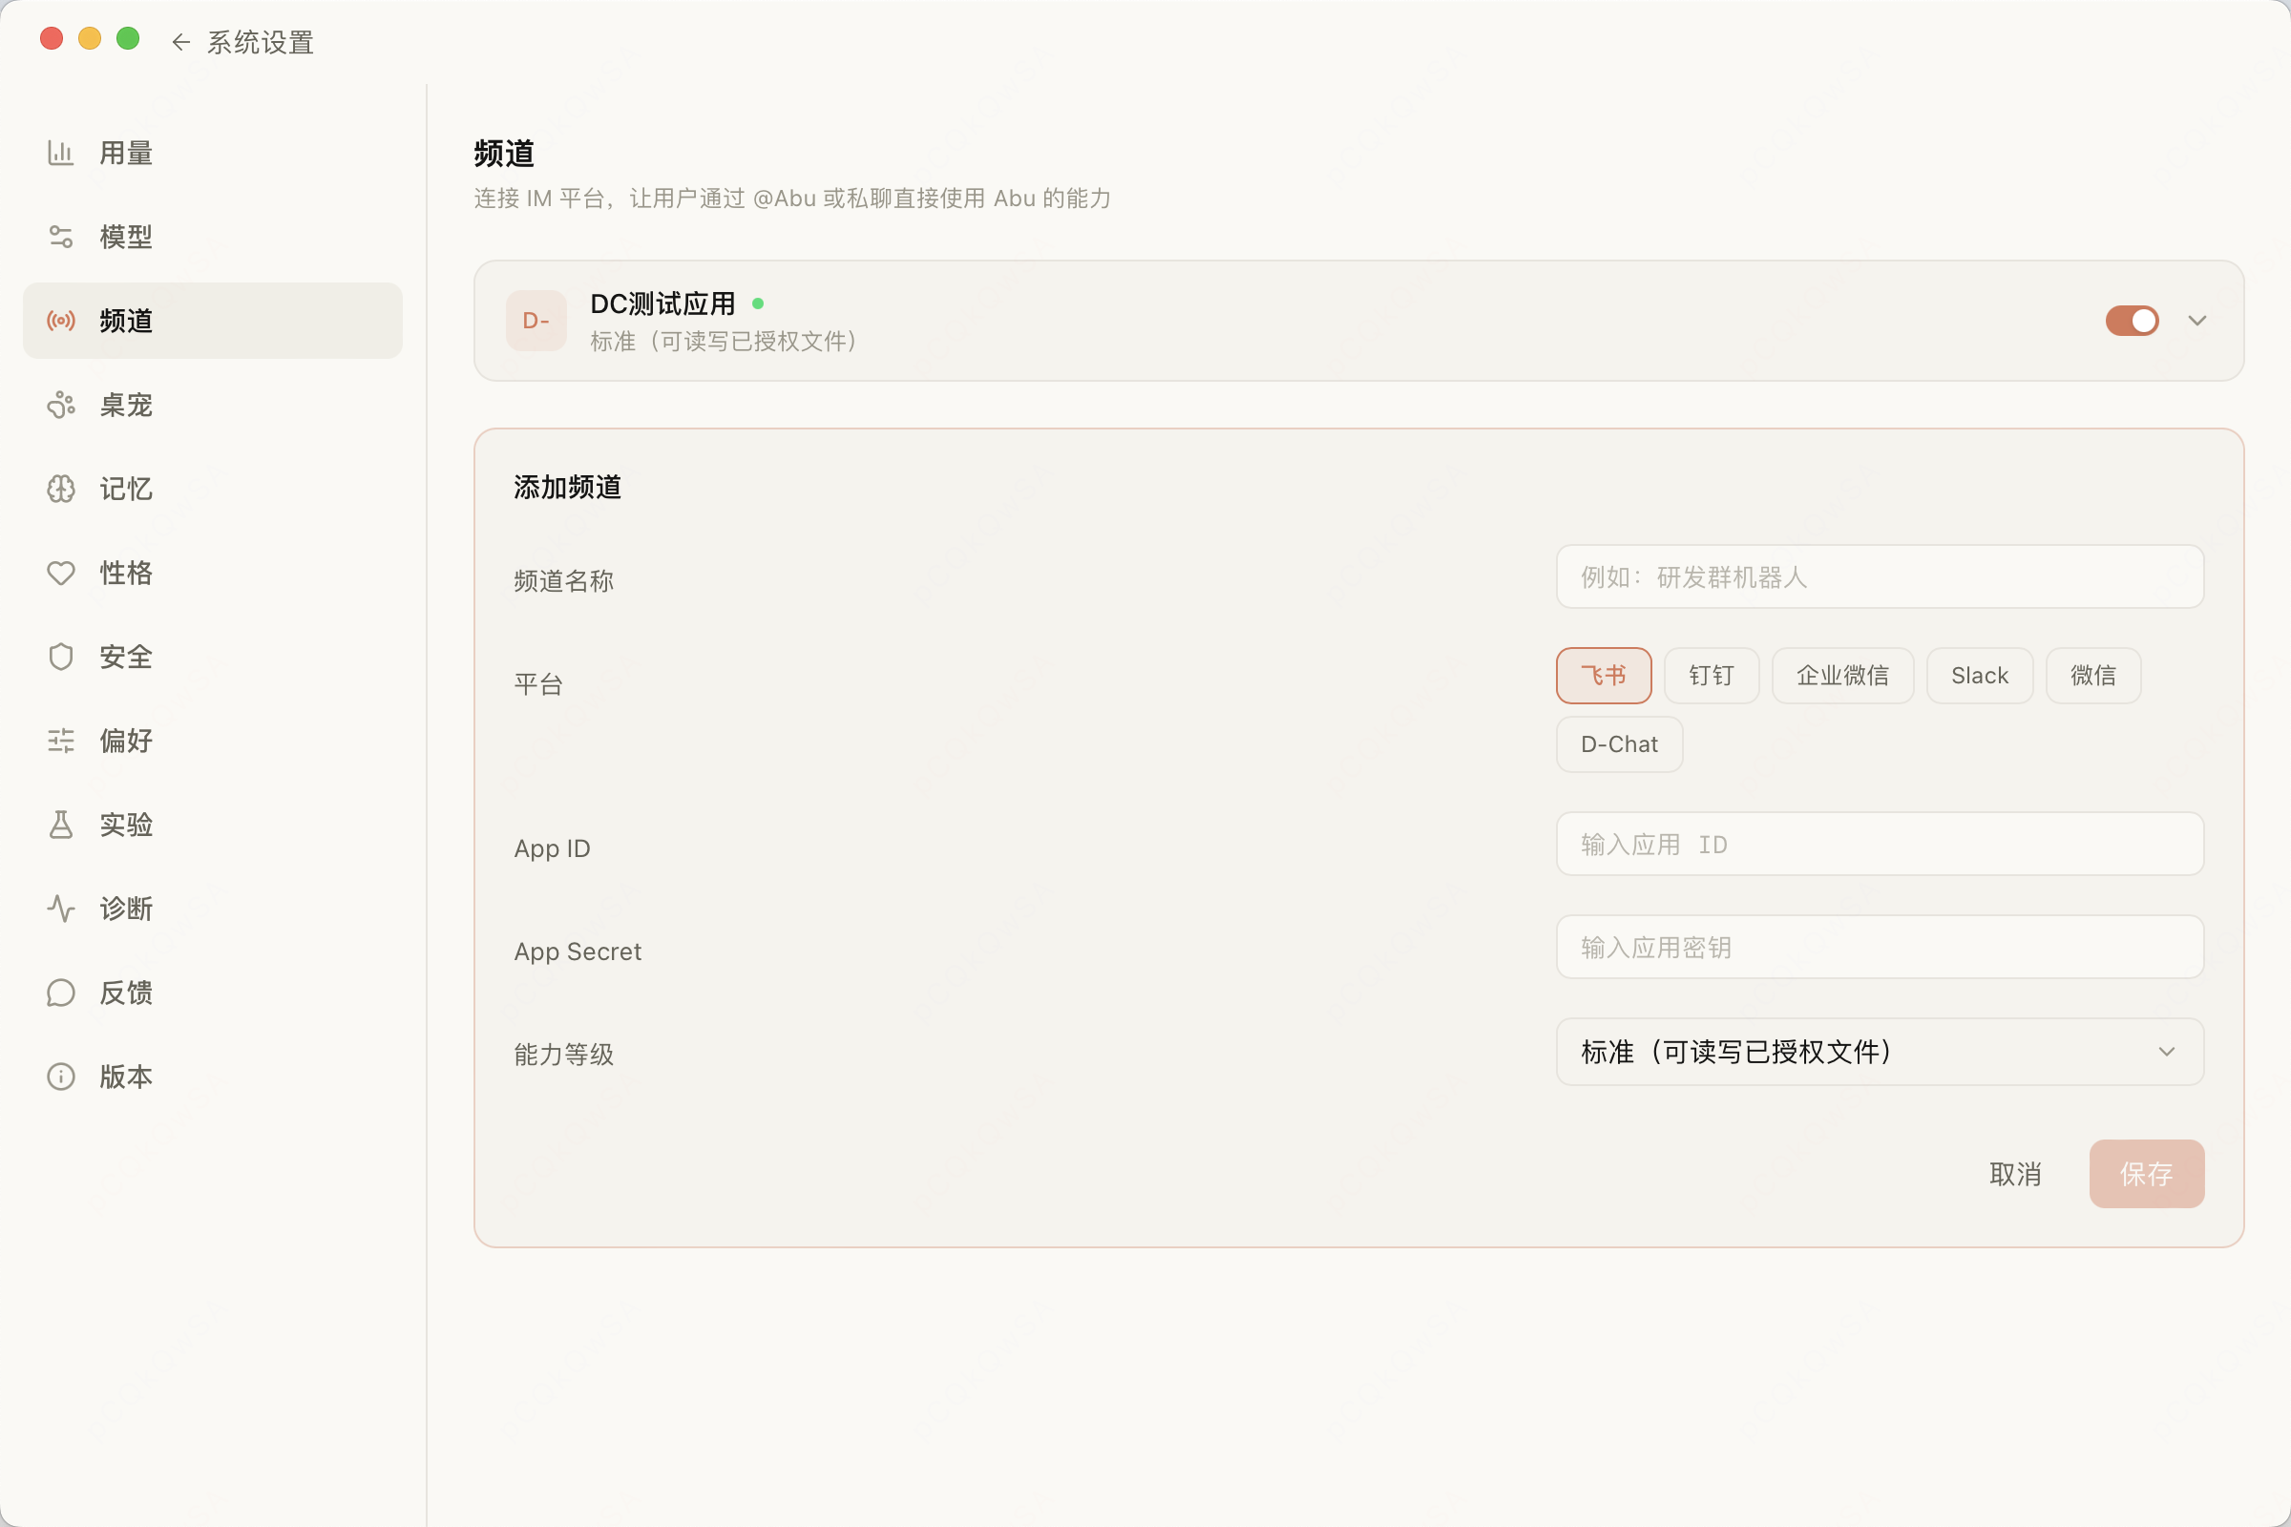The image size is (2291, 1527).
Task: Disable the DC测试应用 channel toggle
Action: pos(2132,321)
